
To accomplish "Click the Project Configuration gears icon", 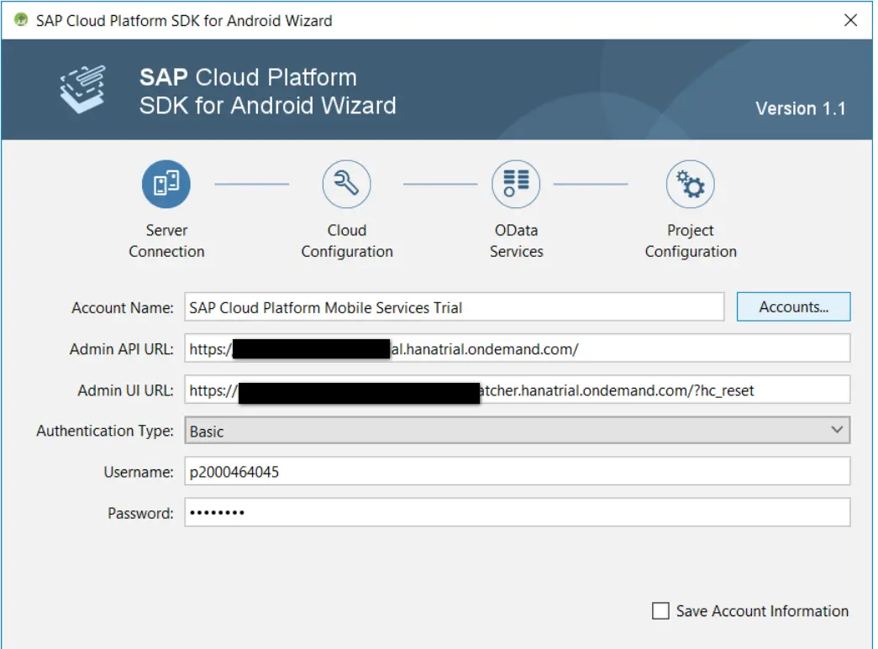I will click(x=691, y=185).
